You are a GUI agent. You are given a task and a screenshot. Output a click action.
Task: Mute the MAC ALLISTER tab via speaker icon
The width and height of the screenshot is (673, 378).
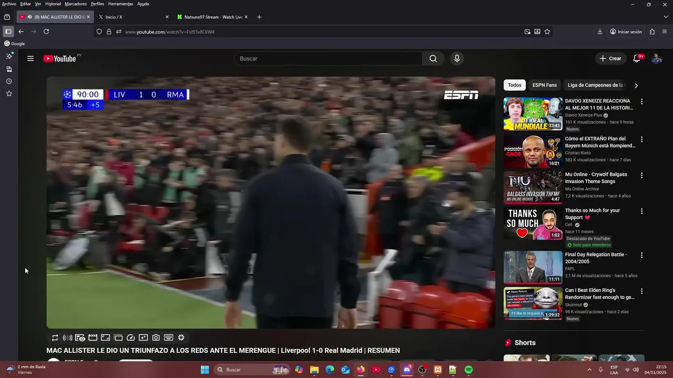[x=30, y=17]
